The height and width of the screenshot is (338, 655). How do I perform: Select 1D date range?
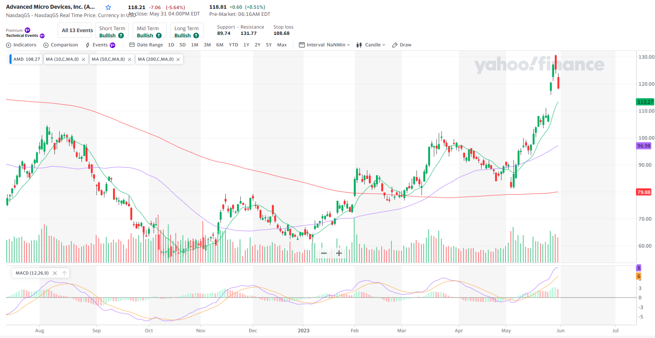[x=171, y=45]
